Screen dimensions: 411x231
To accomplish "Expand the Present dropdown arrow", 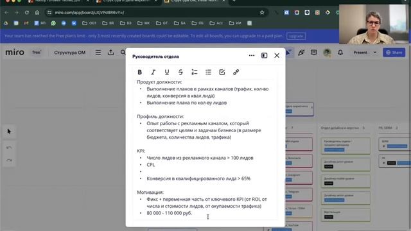I will [375, 53].
